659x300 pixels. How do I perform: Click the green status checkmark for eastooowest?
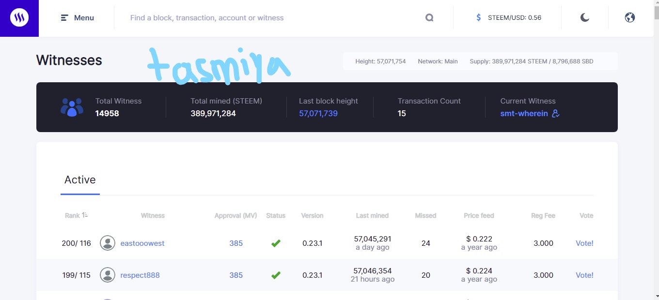[x=276, y=243]
